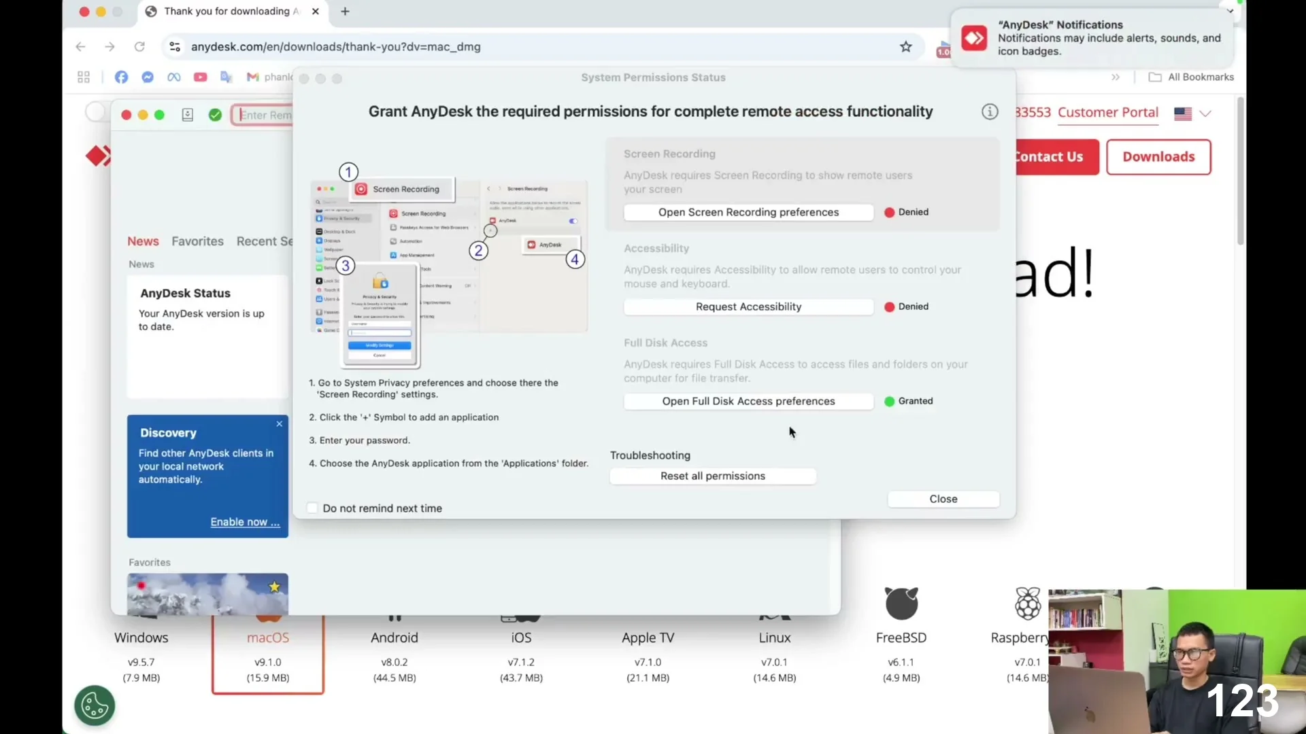The height and width of the screenshot is (734, 1306).
Task: Open cookie settings badge
Action: click(x=95, y=705)
